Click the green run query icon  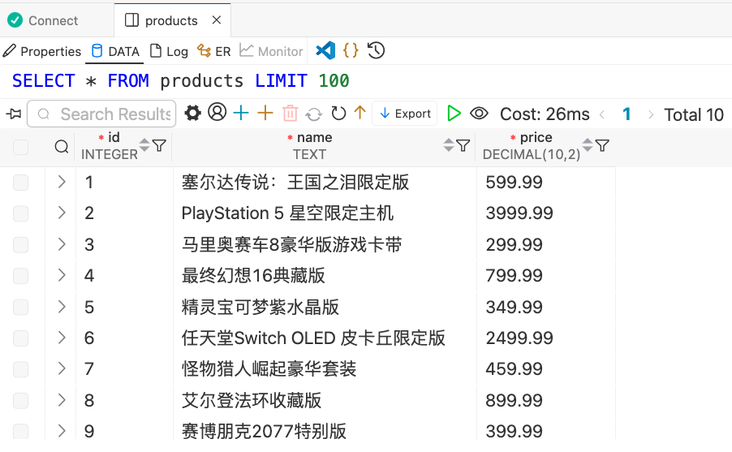[x=454, y=114]
